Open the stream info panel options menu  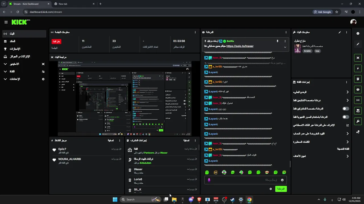pos(346,32)
